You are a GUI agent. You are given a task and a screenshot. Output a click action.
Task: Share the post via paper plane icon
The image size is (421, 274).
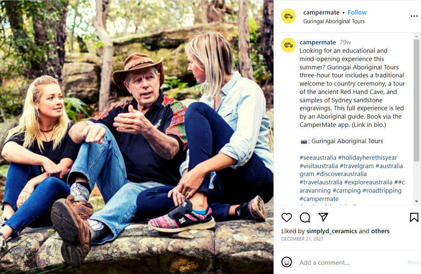pyautogui.click(x=323, y=217)
